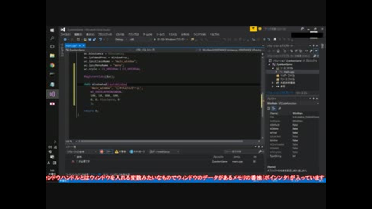The height and width of the screenshot is (209, 372).
Task: Open the ビルド (Build) menu
Action: tap(120, 34)
